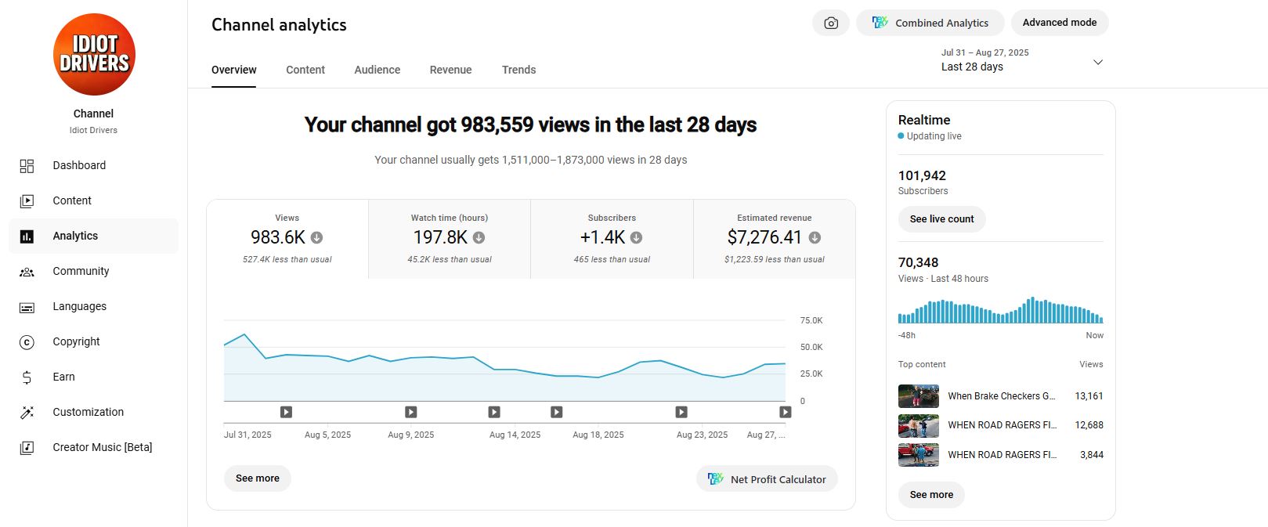This screenshot has height=527, width=1268.
Task: Open the Net Profit Calculator
Action: 767,479
